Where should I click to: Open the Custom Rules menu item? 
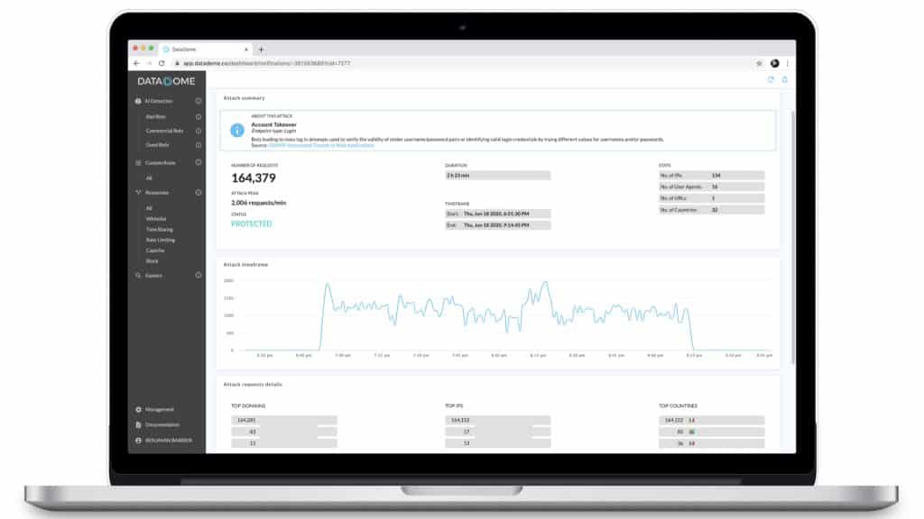point(161,162)
